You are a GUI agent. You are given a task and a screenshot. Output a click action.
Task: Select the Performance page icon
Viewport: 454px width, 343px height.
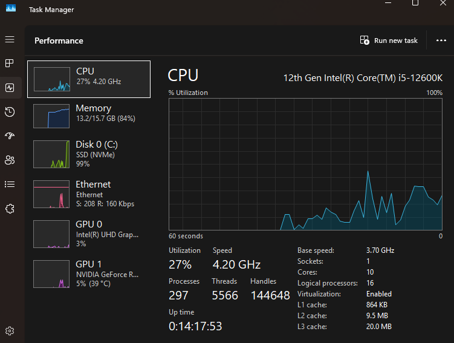pyautogui.click(x=10, y=88)
